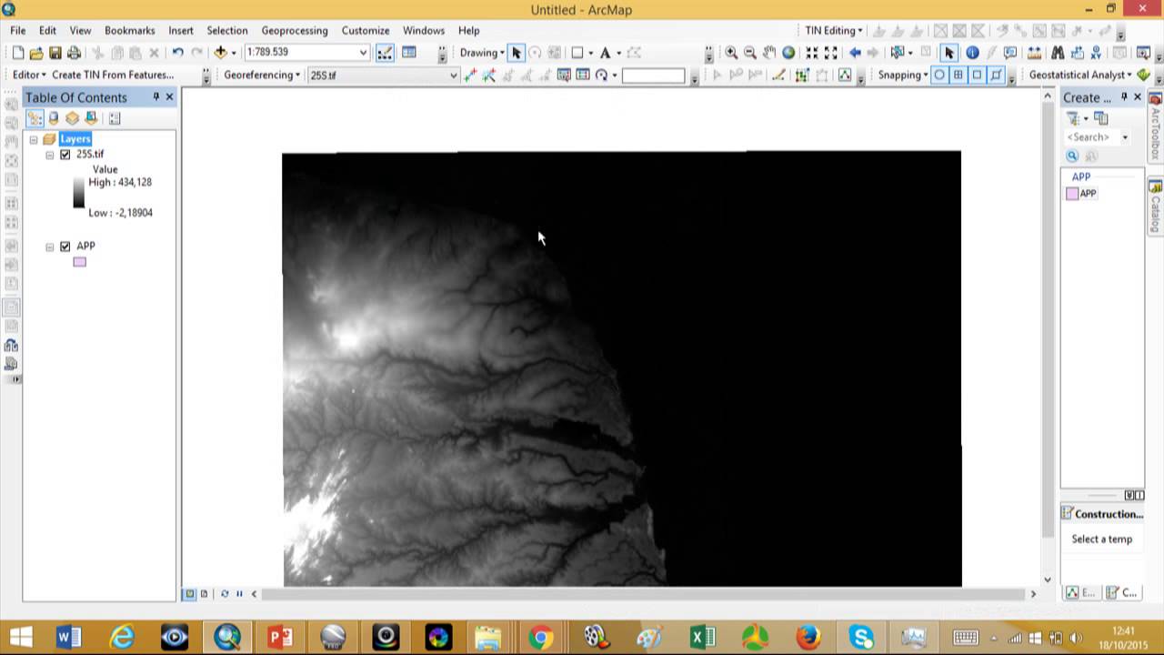The height and width of the screenshot is (655, 1164).
Task: Open the Catalog side tab
Action: [x=1156, y=207]
